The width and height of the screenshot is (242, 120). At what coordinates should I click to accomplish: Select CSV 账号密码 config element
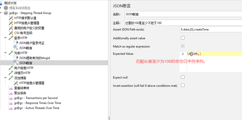[x=23, y=33]
